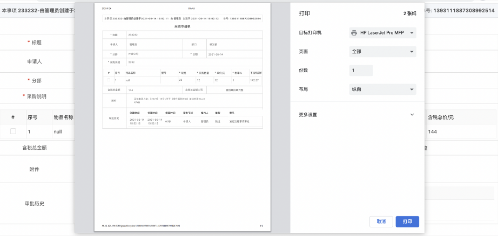Viewport: 498px width, 236px height.
Task: Click the 取消 cancel button
Action: click(x=381, y=222)
